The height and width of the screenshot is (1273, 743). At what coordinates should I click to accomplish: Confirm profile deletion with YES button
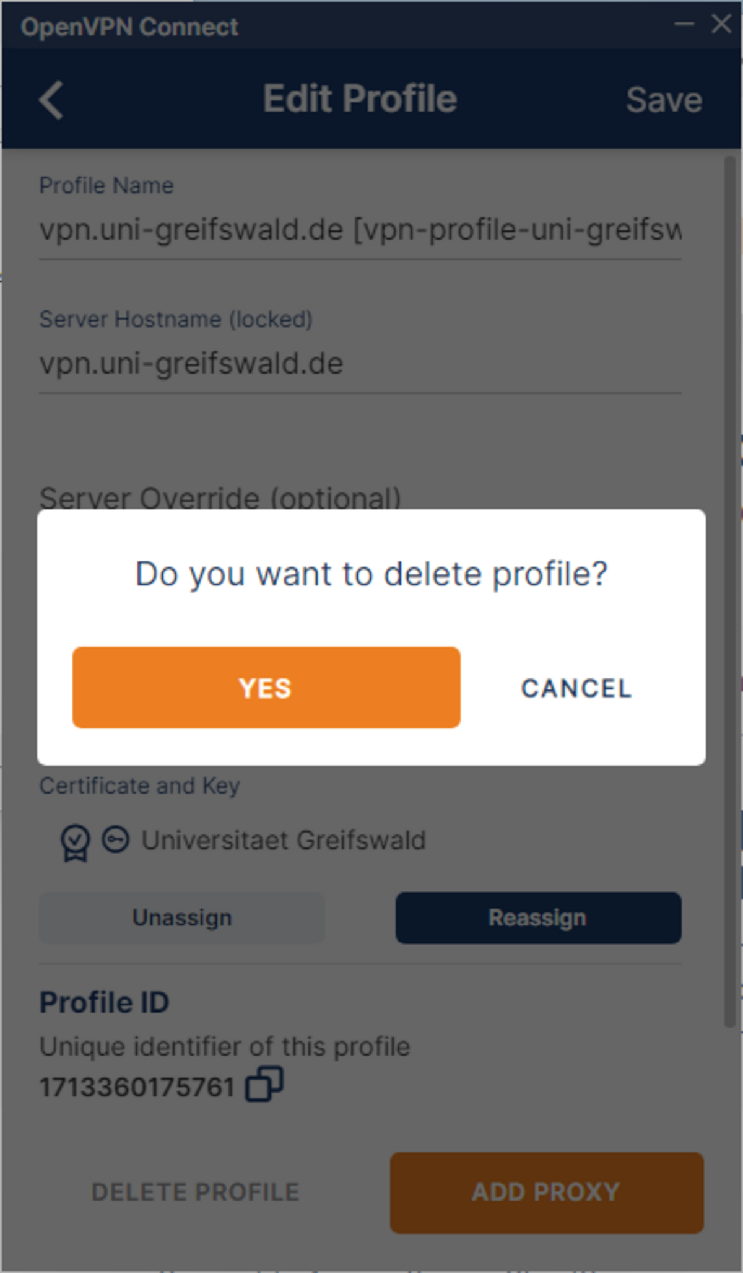tap(266, 688)
